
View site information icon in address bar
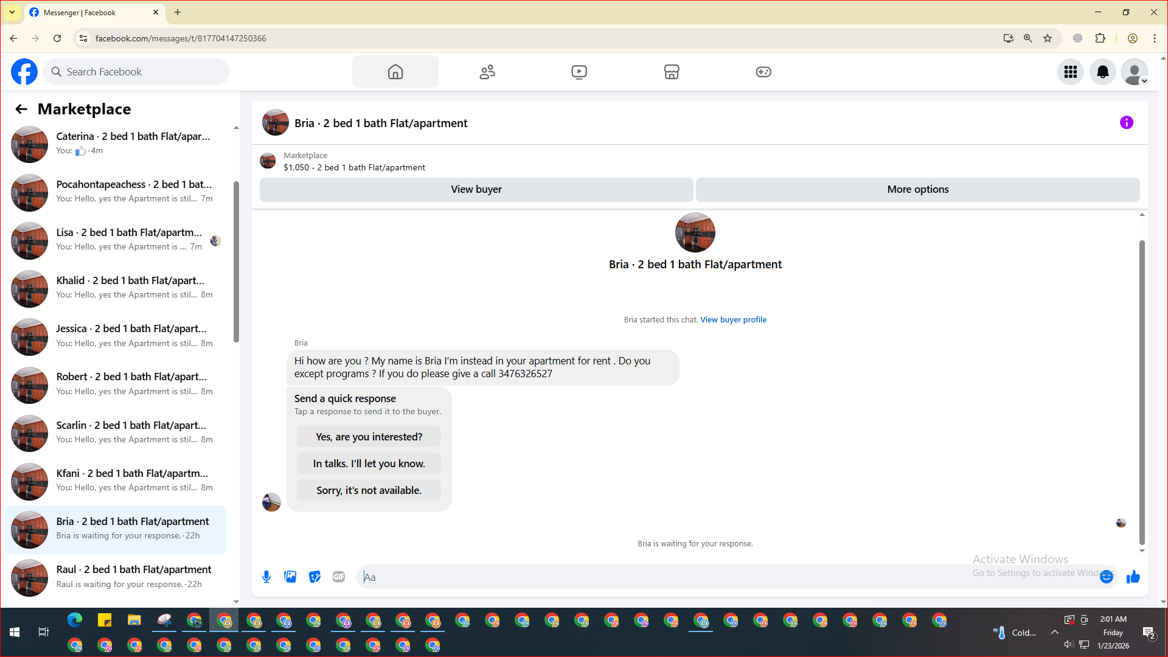(83, 38)
